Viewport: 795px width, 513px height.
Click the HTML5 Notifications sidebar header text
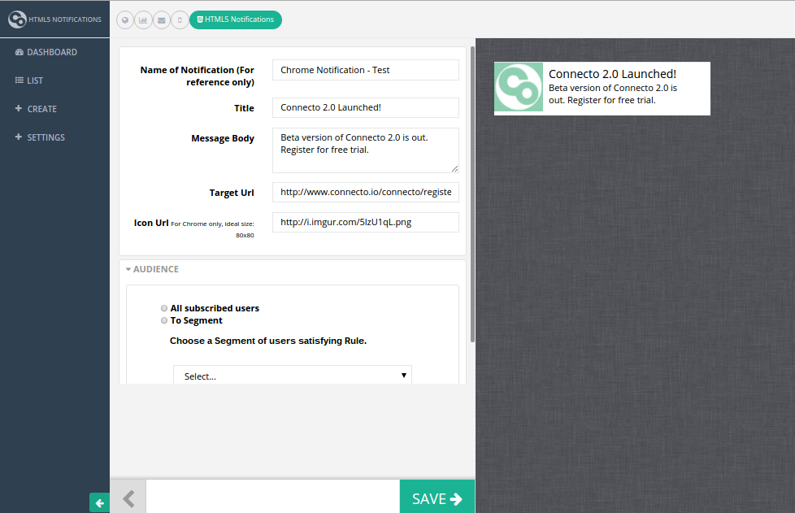(65, 20)
